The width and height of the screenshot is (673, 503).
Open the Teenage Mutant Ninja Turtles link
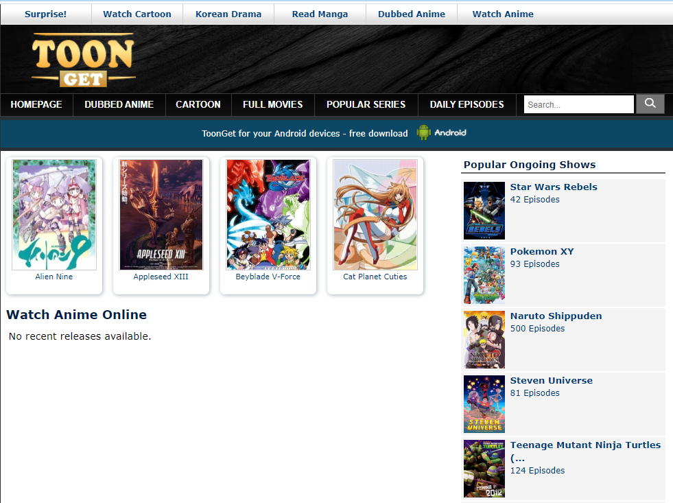[585, 451]
